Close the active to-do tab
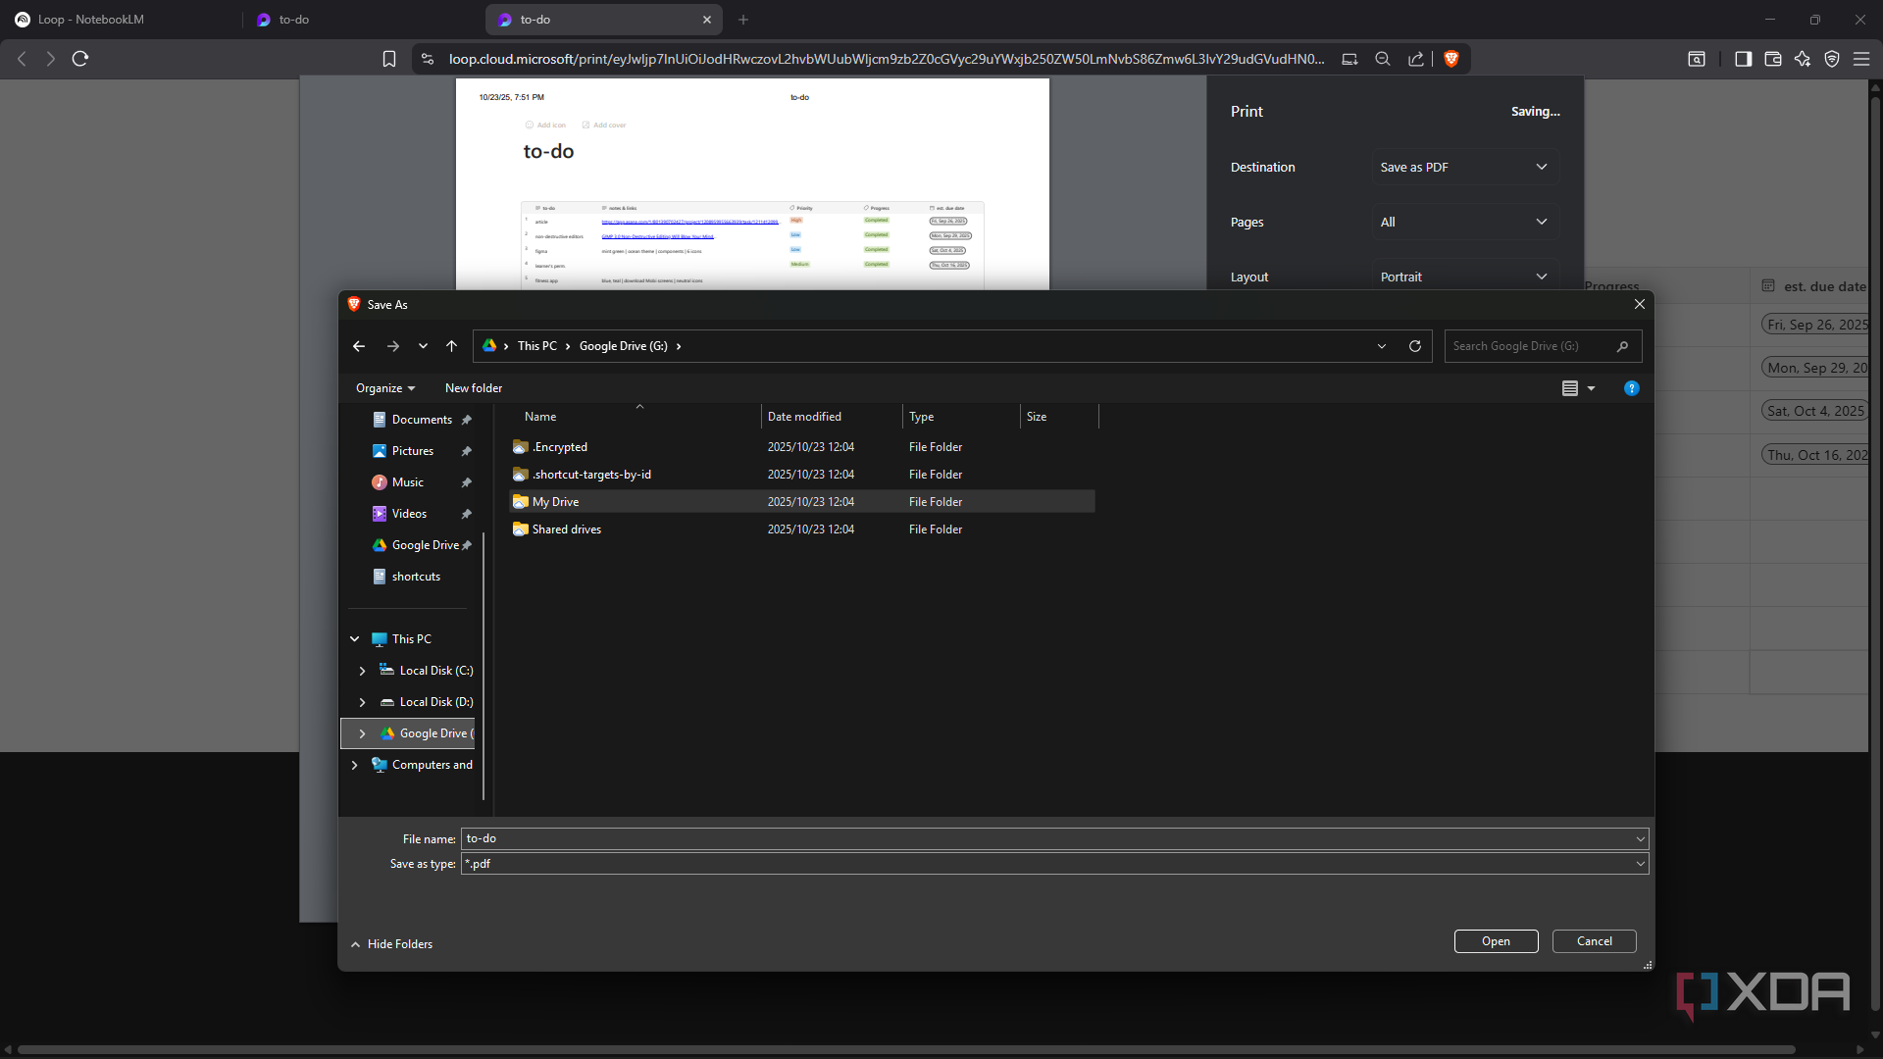The height and width of the screenshot is (1059, 1883). pos(707,20)
